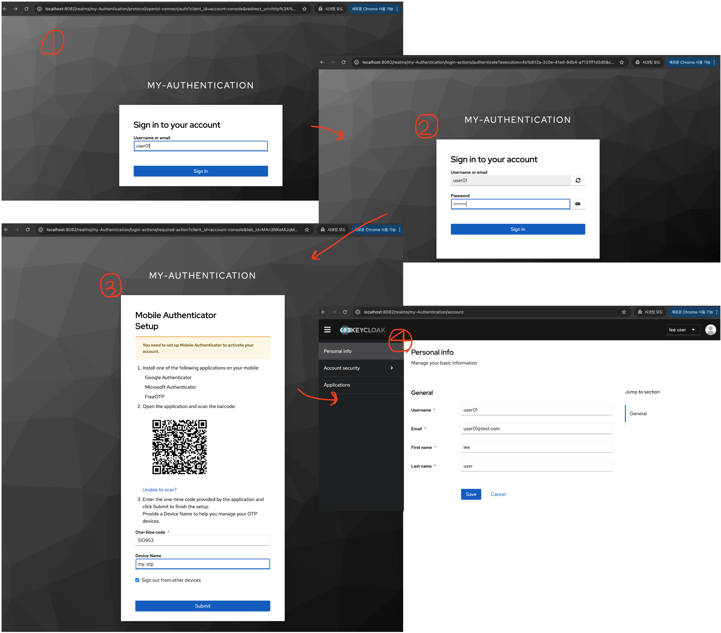Click restart login icon beside user01 field
The image size is (721, 633).
pos(577,180)
